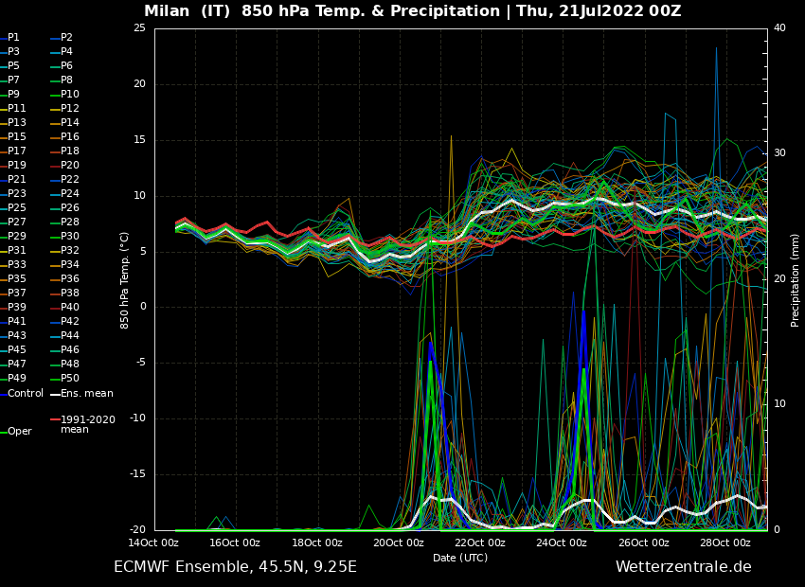Click the Precipitation (mm) axis title
The height and width of the screenshot is (587, 805).
[x=796, y=280]
